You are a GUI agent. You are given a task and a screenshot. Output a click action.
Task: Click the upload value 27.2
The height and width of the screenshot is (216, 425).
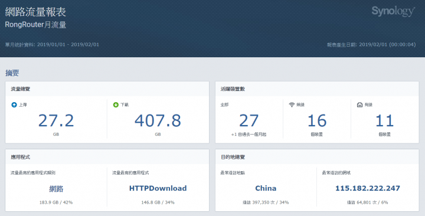(56, 120)
